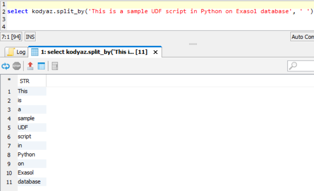The image size is (314, 191).
Task: Click row number 11 in results grid
Action: (x=9, y=182)
